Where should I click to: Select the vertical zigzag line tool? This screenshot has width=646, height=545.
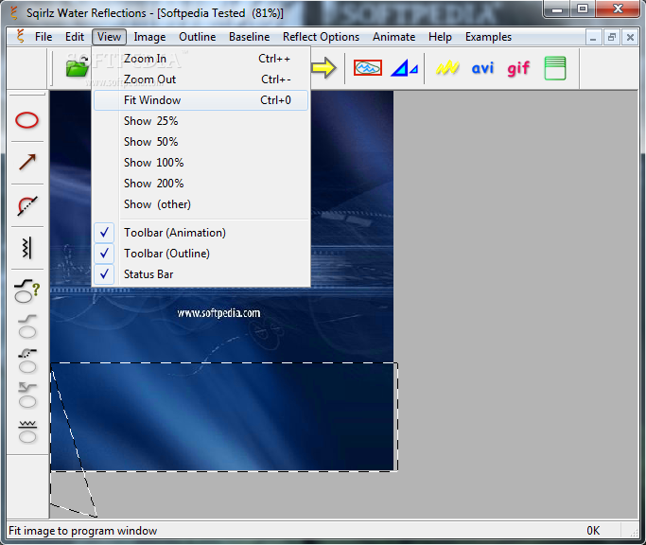(x=26, y=248)
